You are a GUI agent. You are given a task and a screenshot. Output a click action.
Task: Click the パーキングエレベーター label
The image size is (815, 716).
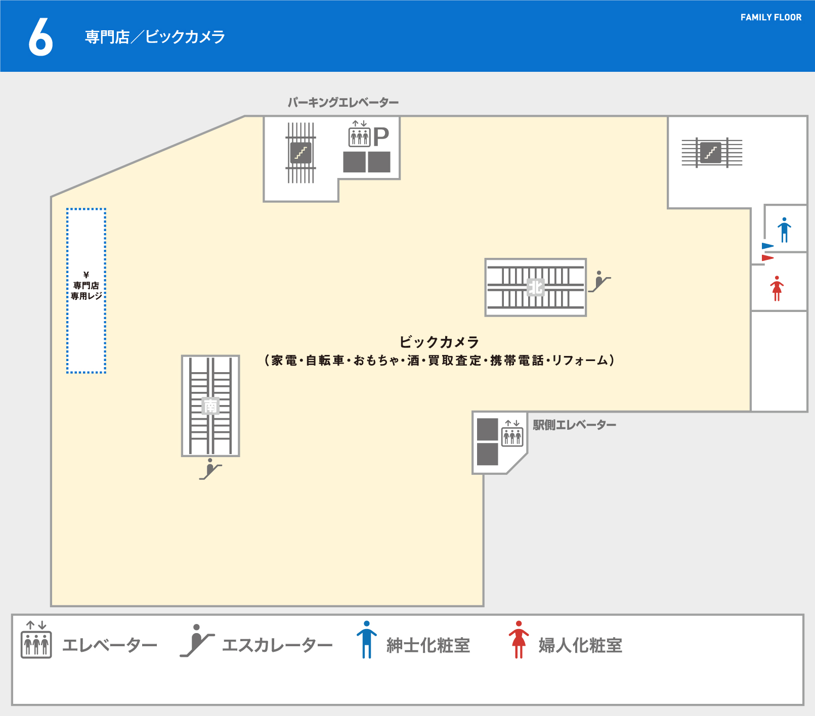point(344,103)
